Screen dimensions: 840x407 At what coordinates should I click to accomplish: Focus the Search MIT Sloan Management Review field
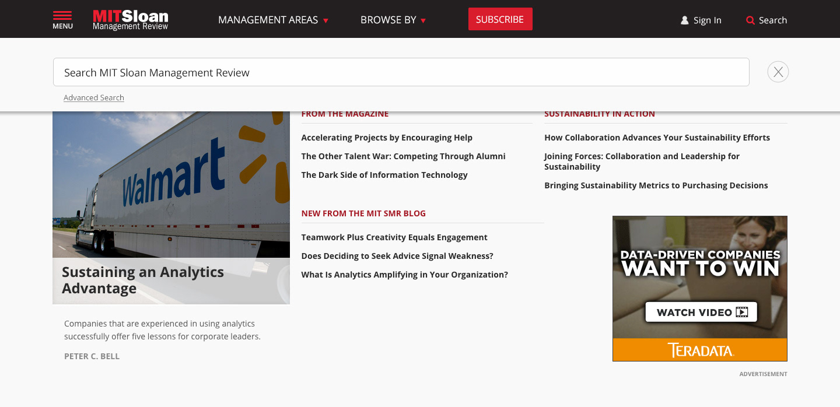click(401, 72)
